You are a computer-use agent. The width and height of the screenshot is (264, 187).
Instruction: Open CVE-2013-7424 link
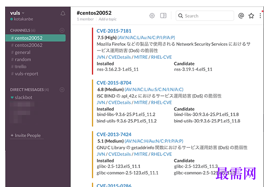[114, 134]
